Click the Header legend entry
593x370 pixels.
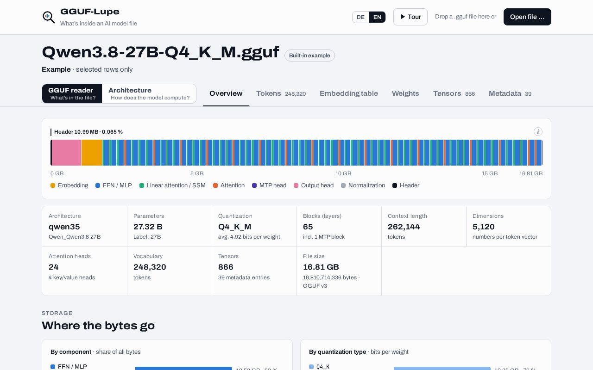tap(406, 185)
